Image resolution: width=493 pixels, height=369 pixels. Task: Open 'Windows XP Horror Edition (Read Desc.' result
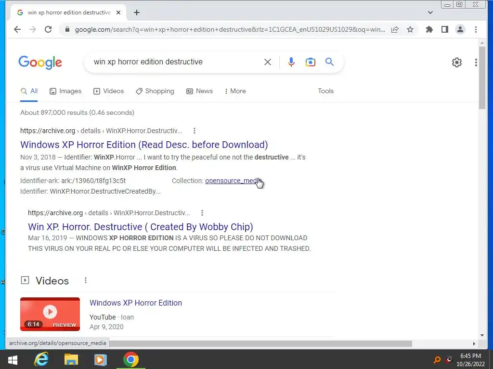[x=144, y=145]
